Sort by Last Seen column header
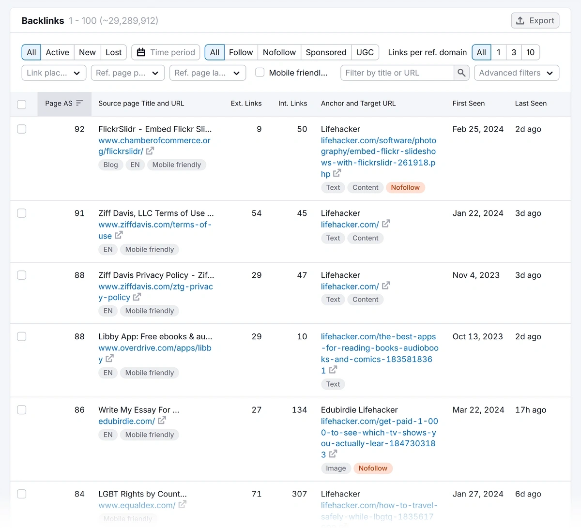Screen dimensions: 581x528 click(531, 103)
